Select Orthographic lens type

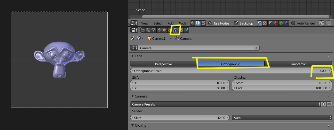click(230, 64)
